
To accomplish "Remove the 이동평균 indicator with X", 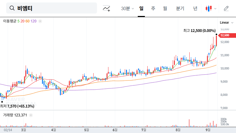I will tap(40, 21).
